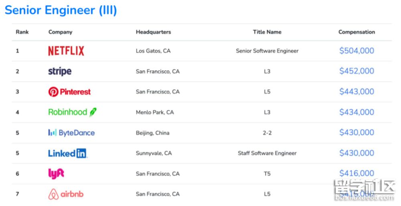Click the Headquarters column header
401x206 pixels.
click(x=153, y=32)
